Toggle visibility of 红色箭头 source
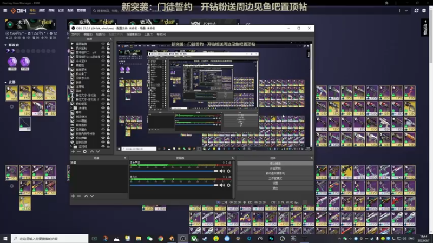The width and height of the screenshot is (433, 243). point(103,129)
